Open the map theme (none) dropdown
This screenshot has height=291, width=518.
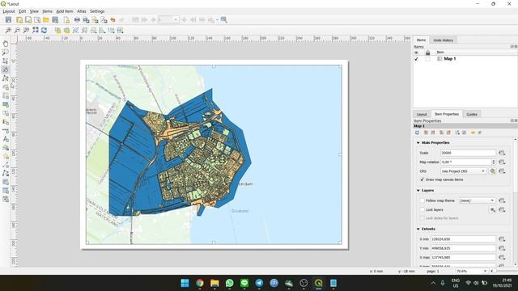(x=477, y=200)
